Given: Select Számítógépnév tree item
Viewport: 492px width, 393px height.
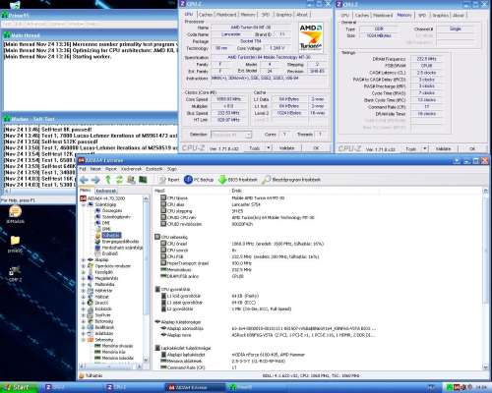Looking at the screenshot, I should [x=113, y=217].
